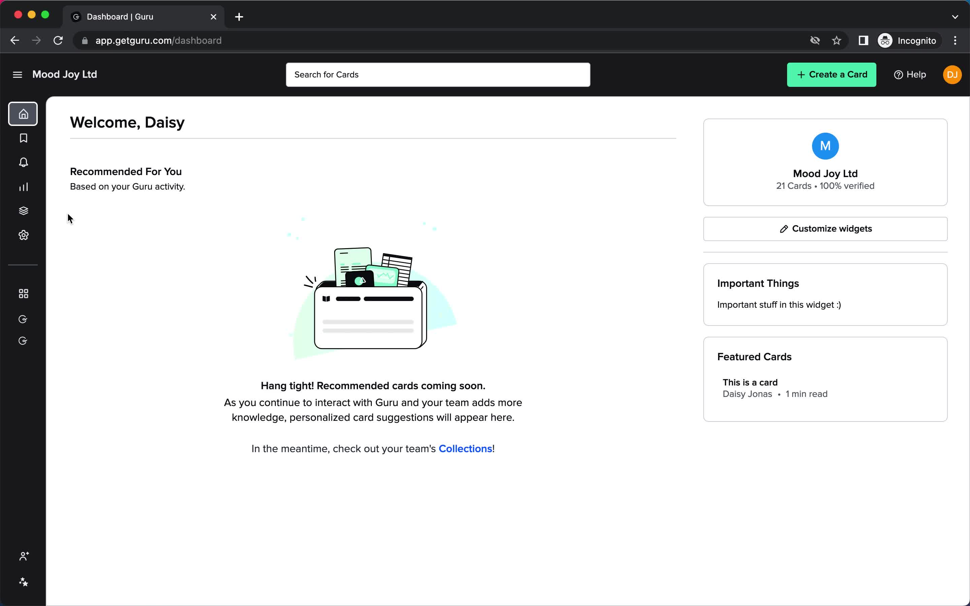
Task: Open the Analytics stats icon
Action: [23, 187]
